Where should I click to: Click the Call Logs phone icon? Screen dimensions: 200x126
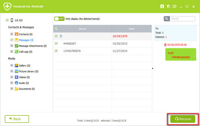point(16,52)
